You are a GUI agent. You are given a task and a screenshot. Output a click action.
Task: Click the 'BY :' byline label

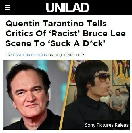click(9, 55)
